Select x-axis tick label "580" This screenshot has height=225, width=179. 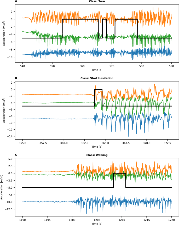tap(142, 66)
